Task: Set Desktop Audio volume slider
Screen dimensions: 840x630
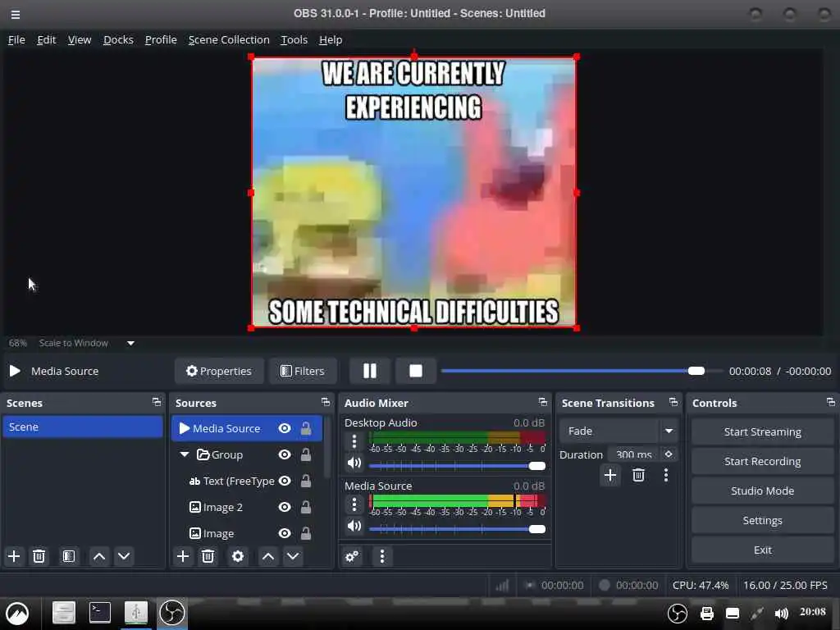Action: click(x=457, y=466)
